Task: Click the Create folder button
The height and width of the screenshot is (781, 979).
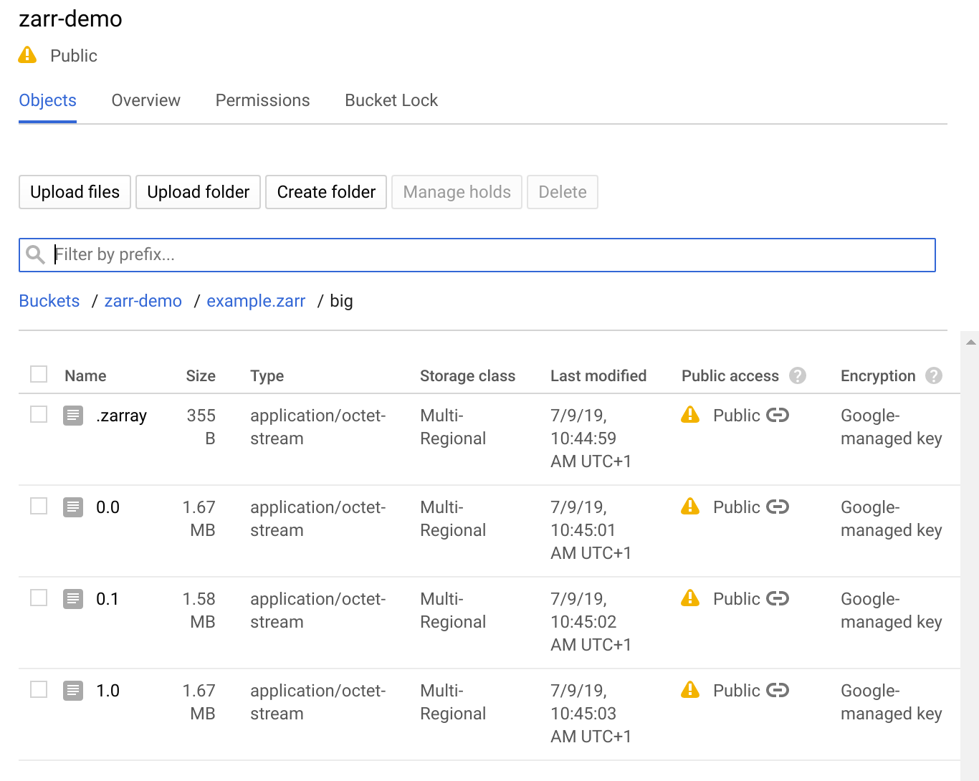Action: [326, 192]
